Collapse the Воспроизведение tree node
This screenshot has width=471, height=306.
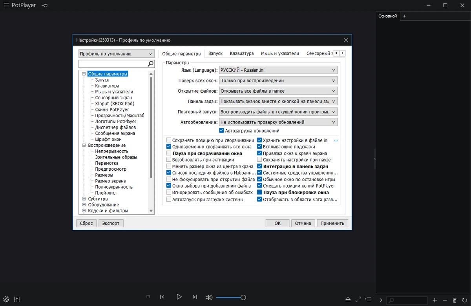(x=84, y=145)
